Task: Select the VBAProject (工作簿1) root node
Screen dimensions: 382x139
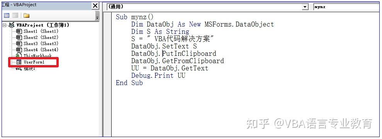Action: coord(43,25)
